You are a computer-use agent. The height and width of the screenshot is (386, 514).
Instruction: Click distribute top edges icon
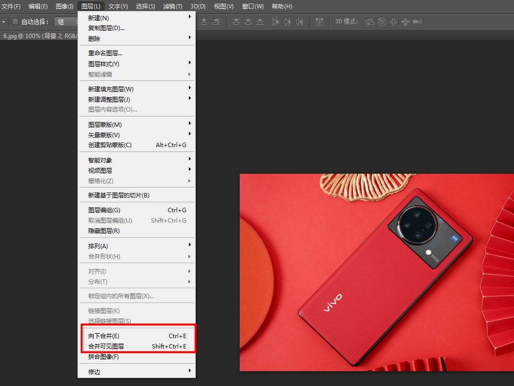[x=236, y=22]
